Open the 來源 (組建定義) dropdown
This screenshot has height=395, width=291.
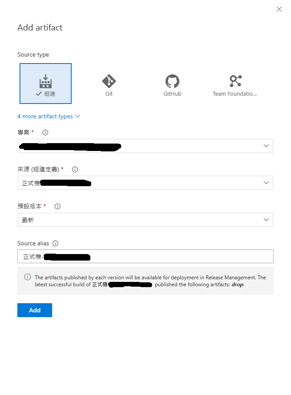click(145, 183)
